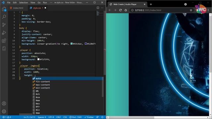This screenshot has height=119, width=212.
Task: Click the #f1f3f4 color swatch in code
Action: tap(38, 59)
